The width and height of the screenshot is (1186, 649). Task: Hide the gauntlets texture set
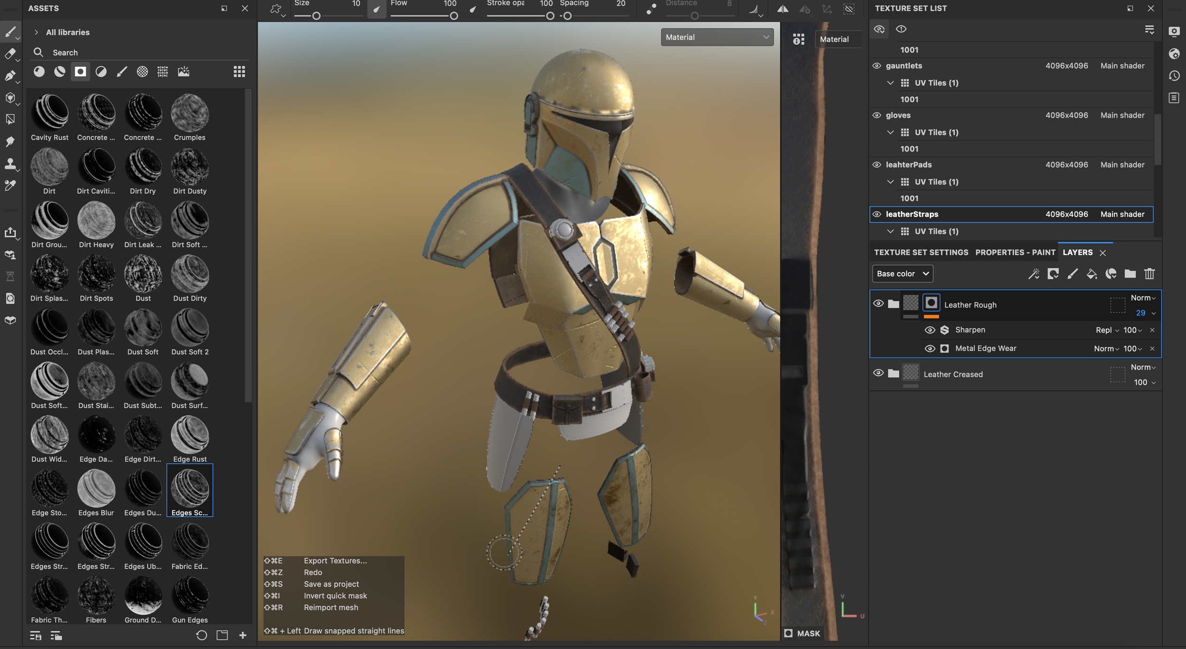click(877, 66)
